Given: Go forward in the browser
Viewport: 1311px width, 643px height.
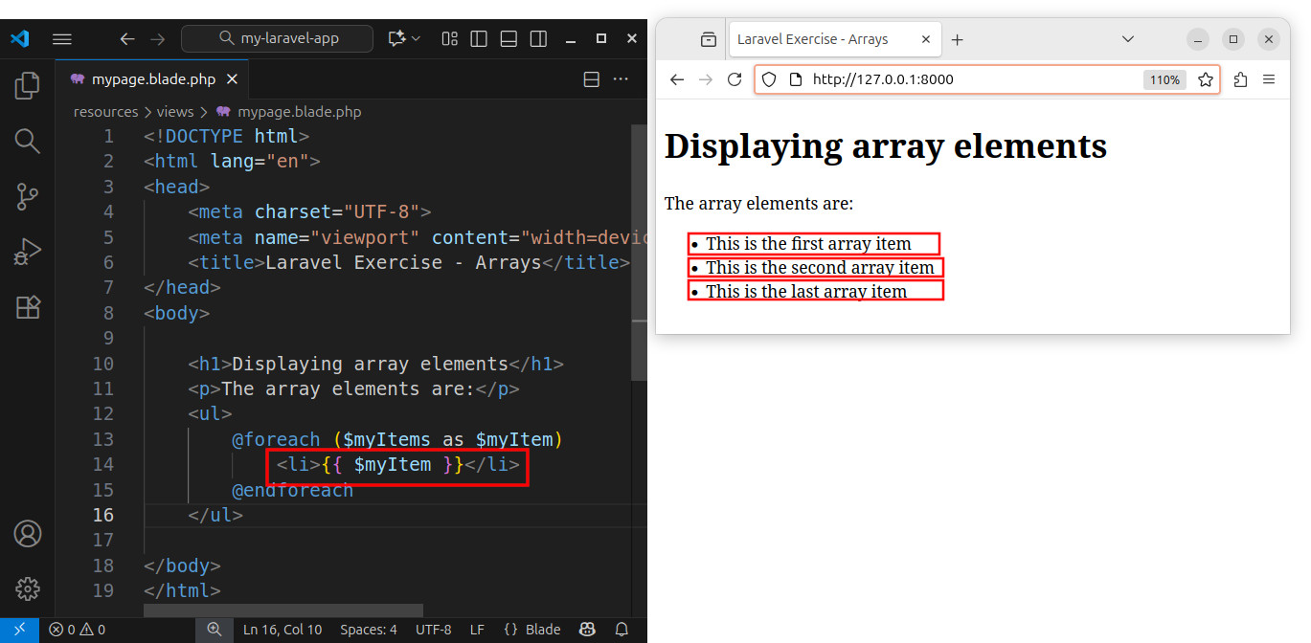Looking at the screenshot, I should click(x=706, y=79).
